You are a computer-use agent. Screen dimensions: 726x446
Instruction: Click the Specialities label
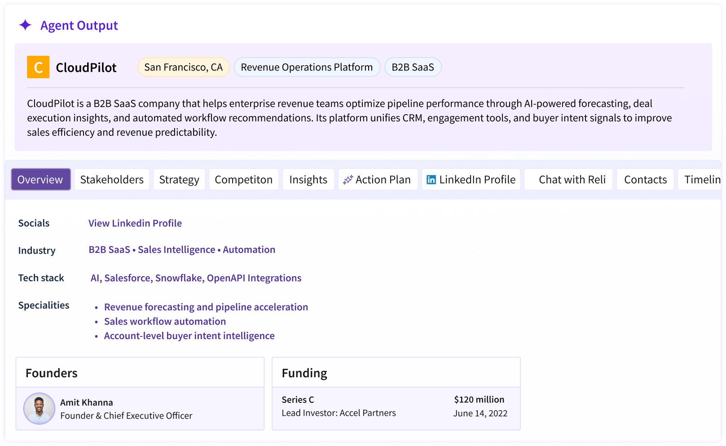pyautogui.click(x=44, y=305)
